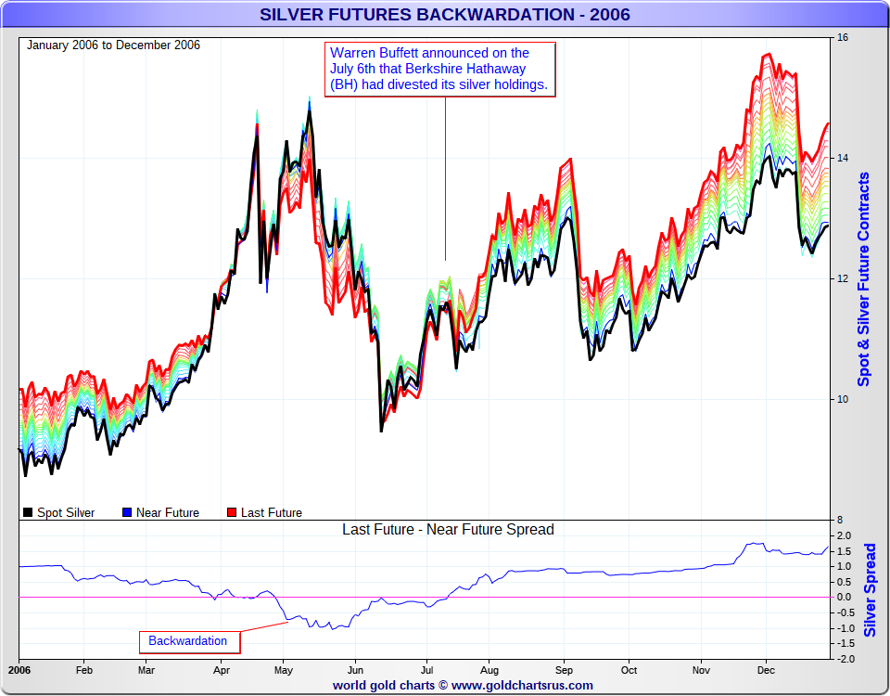Click the 'Spot & Silver Future Contracts' axis label
Image resolution: width=890 pixels, height=696 pixels.
tap(863, 279)
